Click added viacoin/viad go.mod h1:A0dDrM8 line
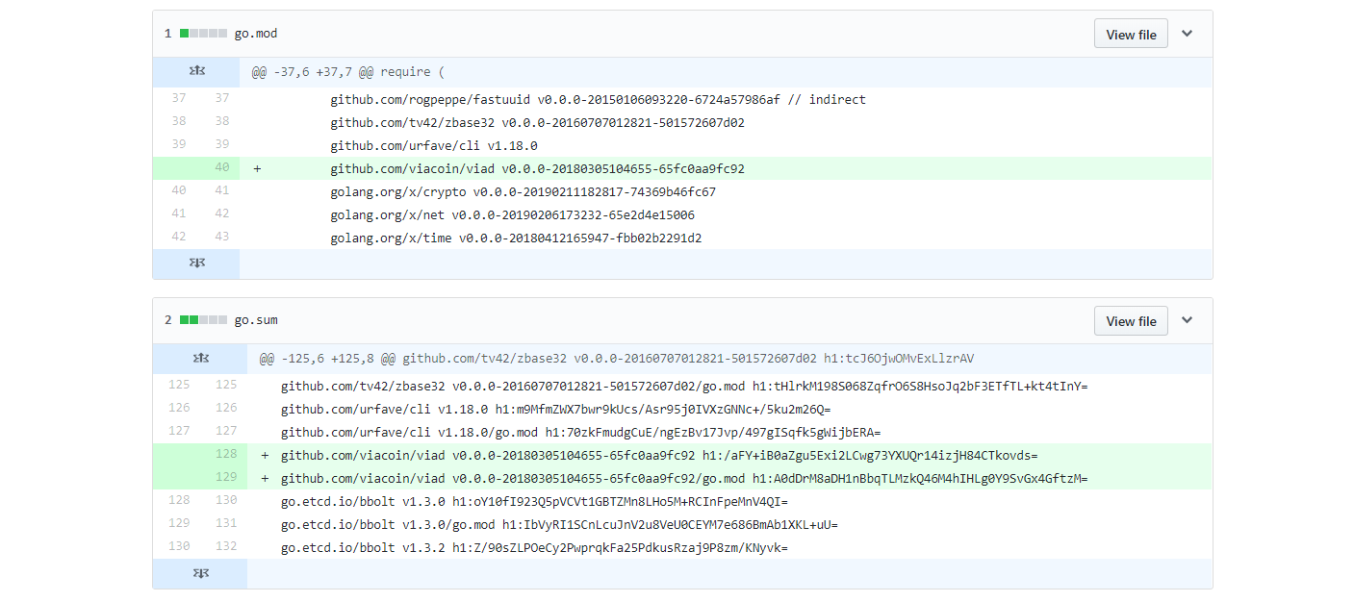The image size is (1354, 602). pos(684,478)
